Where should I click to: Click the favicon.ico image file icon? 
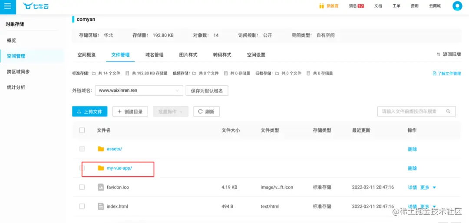pyautogui.click(x=101, y=187)
